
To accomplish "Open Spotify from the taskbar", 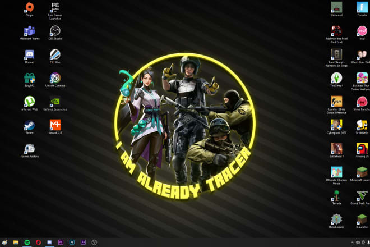I will [27, 242].
